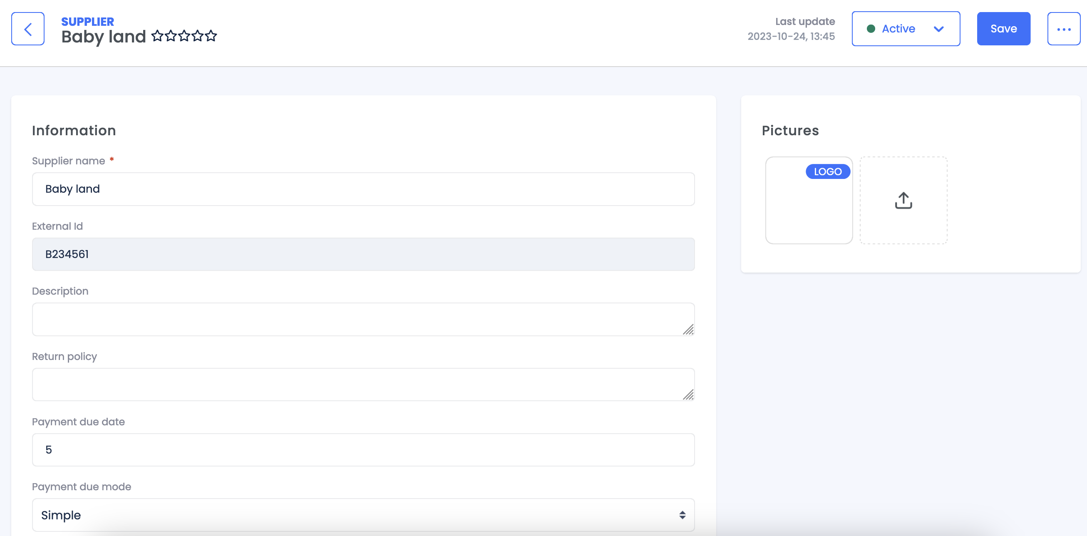Open the Active status dropdown
Viewport: 1087px width, 536px height.
[898, 29]
